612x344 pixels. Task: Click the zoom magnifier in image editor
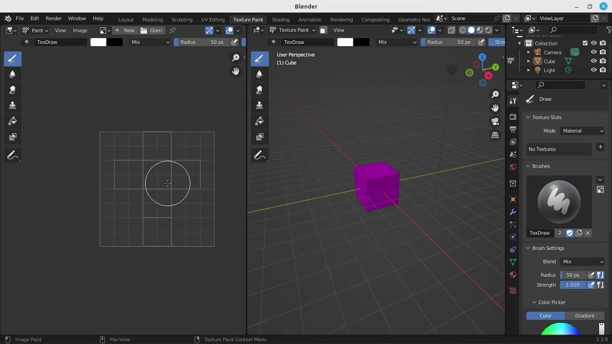(236, 58)
